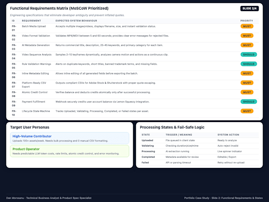Screen dimensions: 269x202
Task: Click the 'Validates MP4/MOV between 5 and 60 seconds' text
Action: point(112,36)
